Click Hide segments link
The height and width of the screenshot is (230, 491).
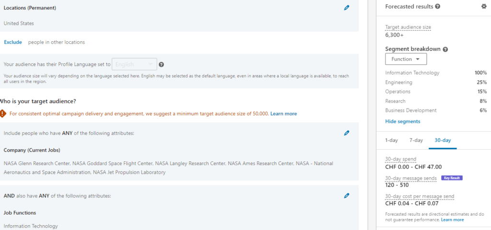click(403, 121)
